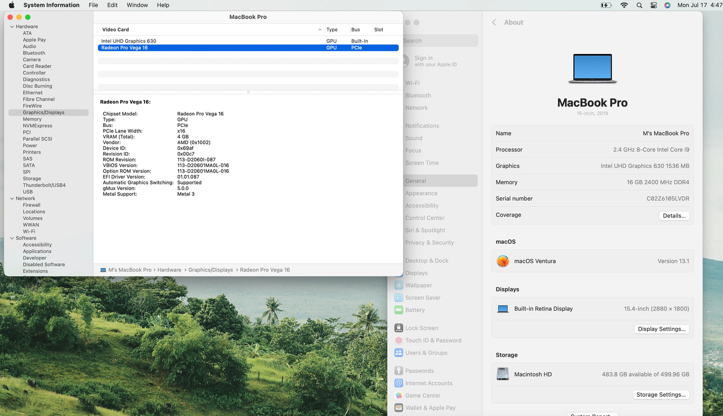Open the System Information menu
The image size is (723, 416).
52,5
